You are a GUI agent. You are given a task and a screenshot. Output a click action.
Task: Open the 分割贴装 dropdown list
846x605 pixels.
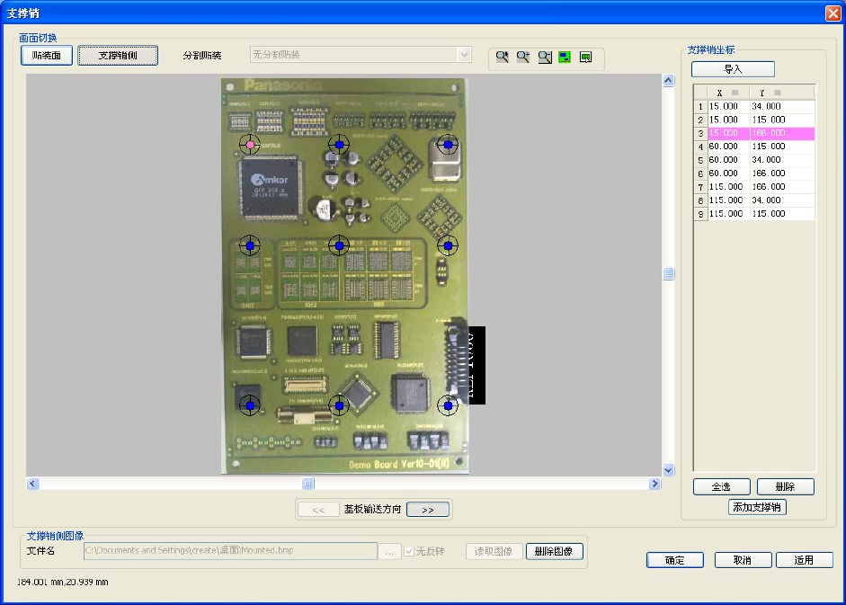(x=464, y=55)
